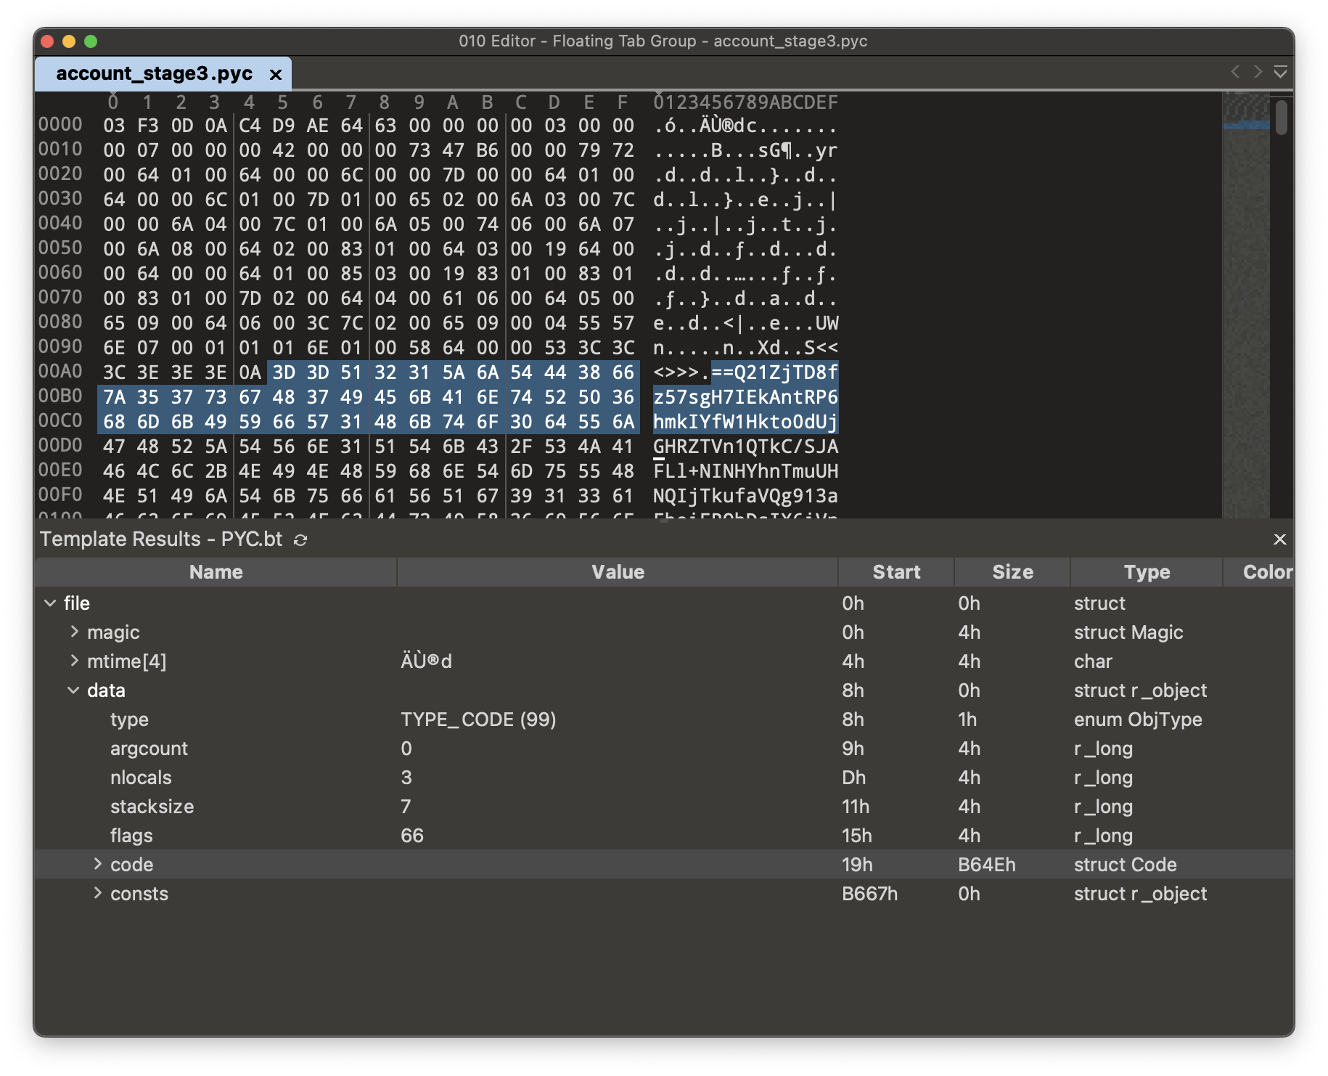
Task: Click the stacksize value 7
Action: tap(406, 807)
